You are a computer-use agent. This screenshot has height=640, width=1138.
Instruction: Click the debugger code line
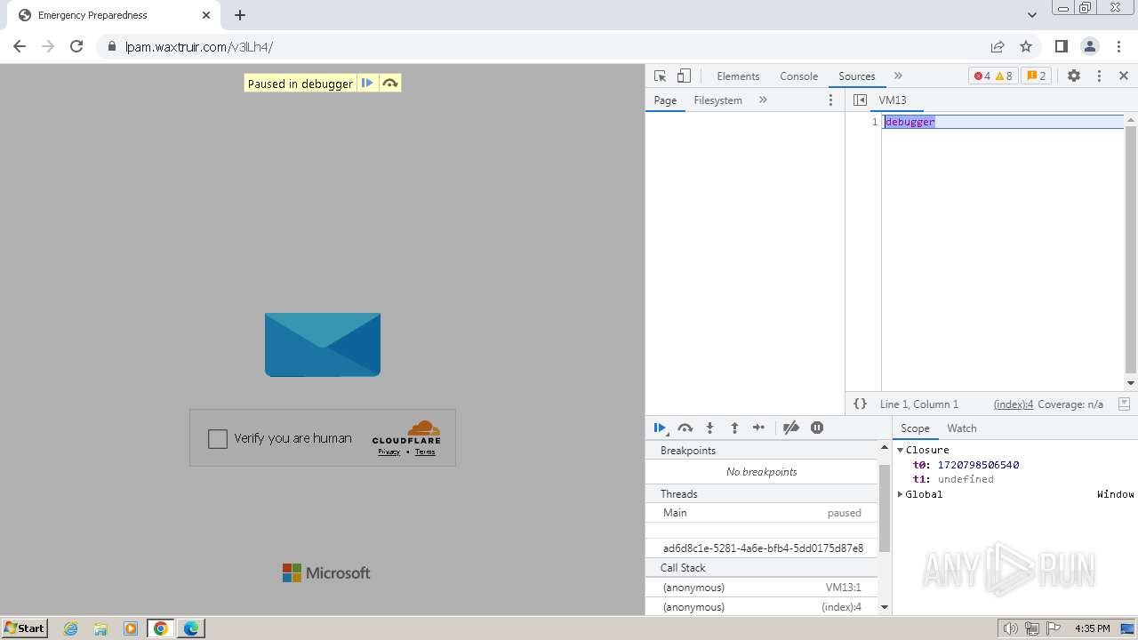pyautogui.click(x=910, y=122)
